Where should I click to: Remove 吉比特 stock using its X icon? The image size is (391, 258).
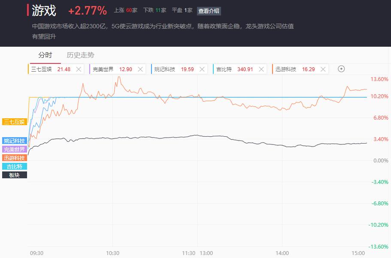(x=261, y=69)
